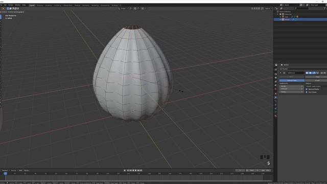Switch to the Rendering workspace tab

pyautogui.click(x=95, y=5)
